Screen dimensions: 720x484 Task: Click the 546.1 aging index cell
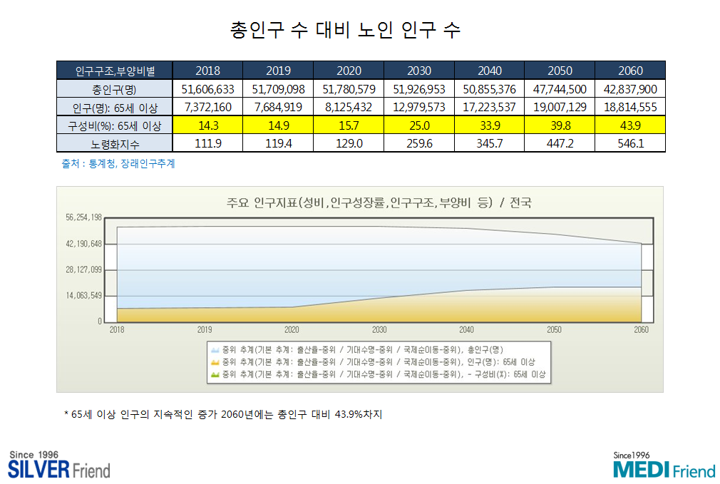tap(630, 144)
